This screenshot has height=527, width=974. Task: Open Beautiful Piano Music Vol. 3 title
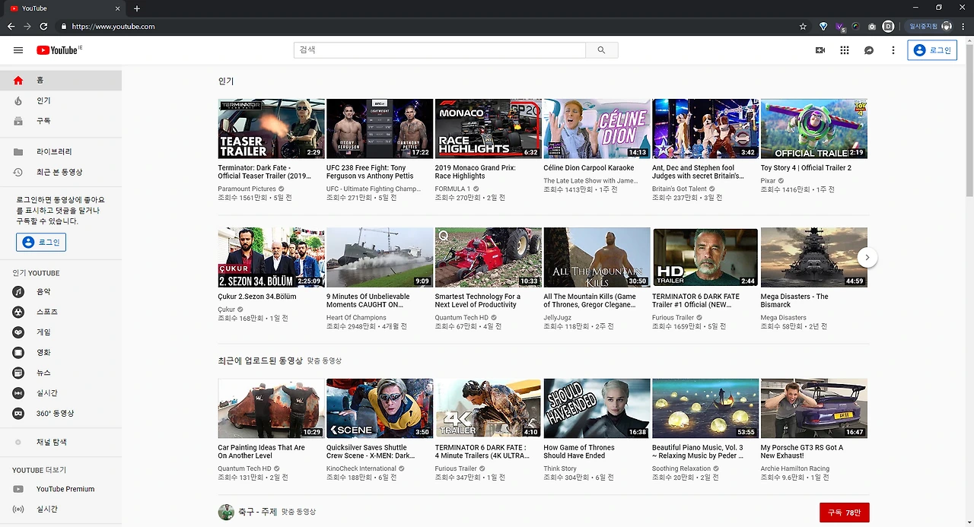[x=698, y=452]
